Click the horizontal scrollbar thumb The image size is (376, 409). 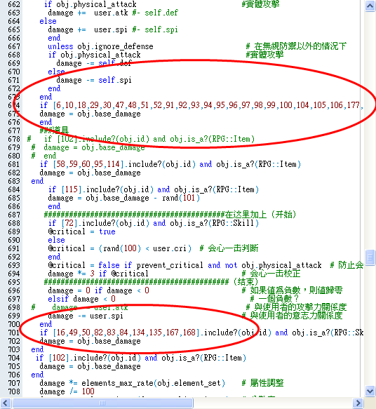[102, 403]
